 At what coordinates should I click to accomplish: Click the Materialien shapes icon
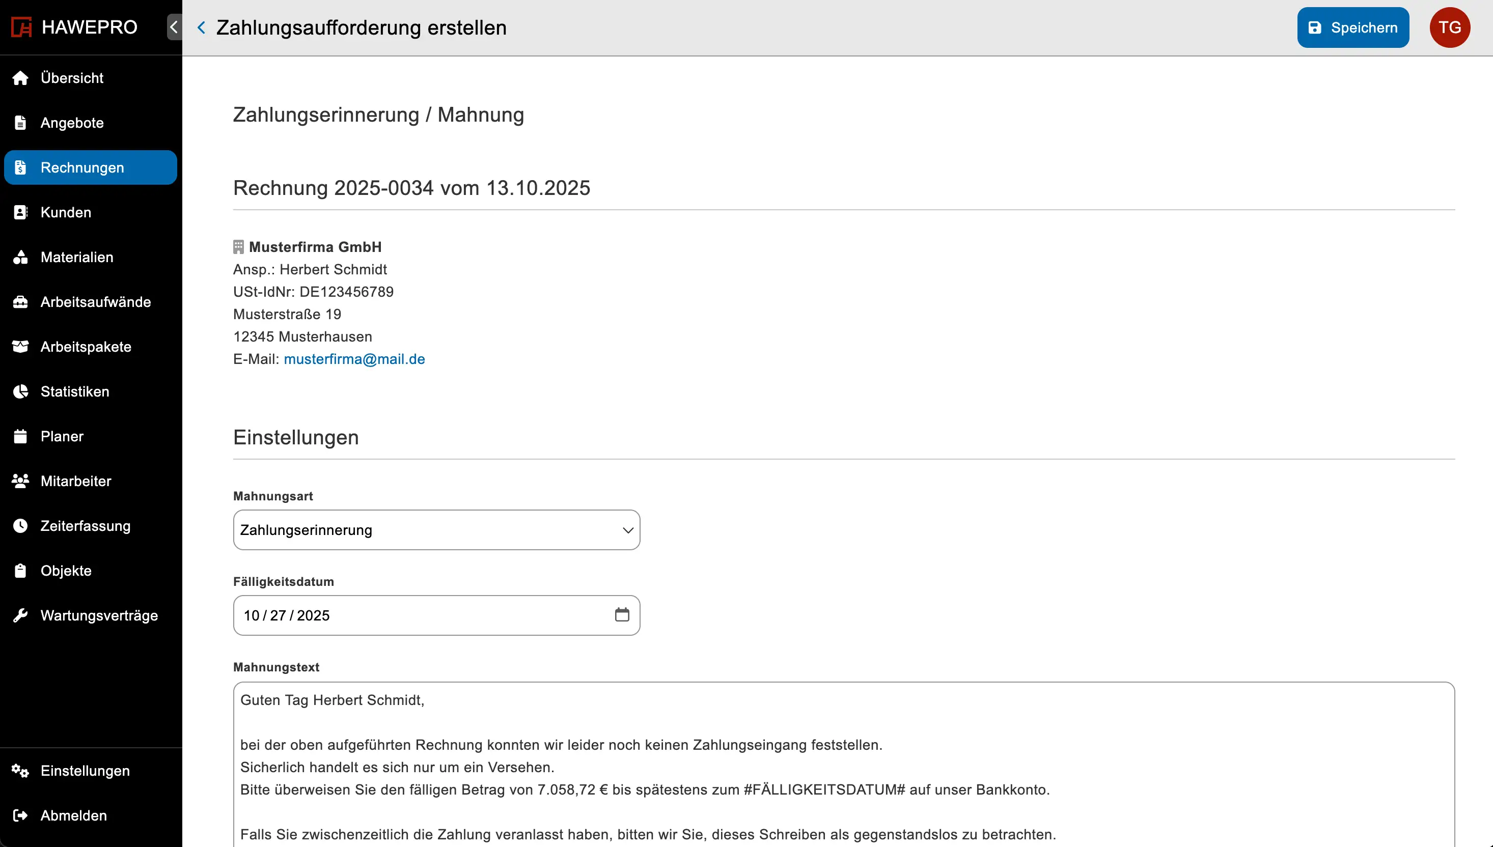point(20,257)
